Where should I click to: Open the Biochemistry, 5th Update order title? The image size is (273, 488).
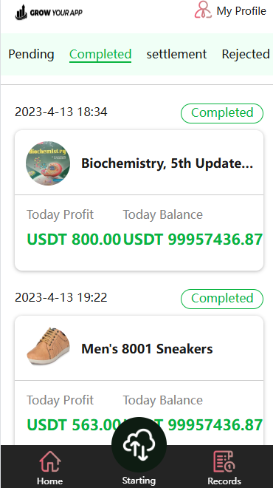pos(167,163)
